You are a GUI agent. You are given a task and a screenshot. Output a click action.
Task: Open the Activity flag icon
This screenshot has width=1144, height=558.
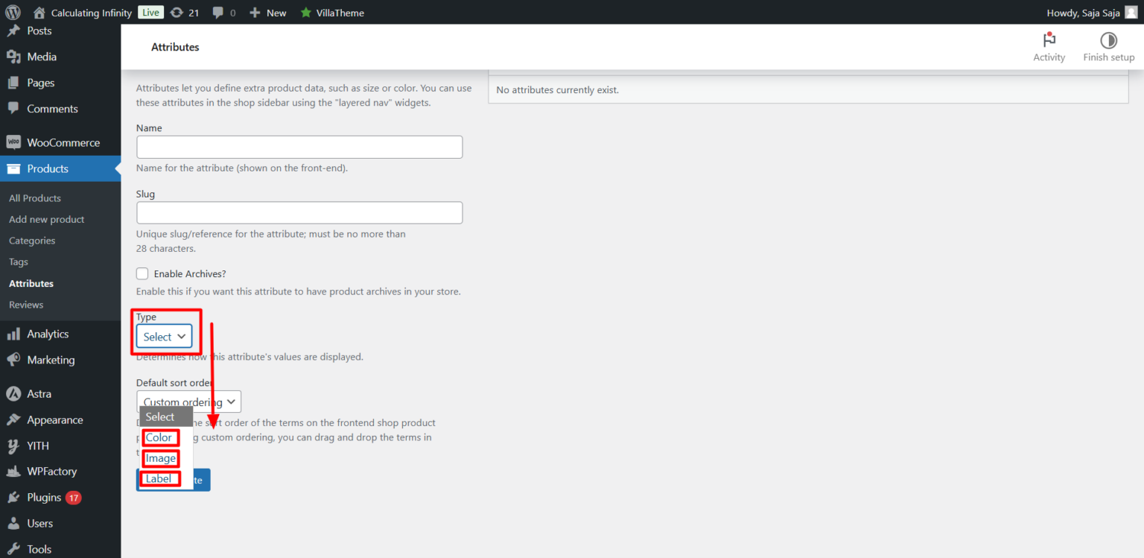(x=1049, y=41)
